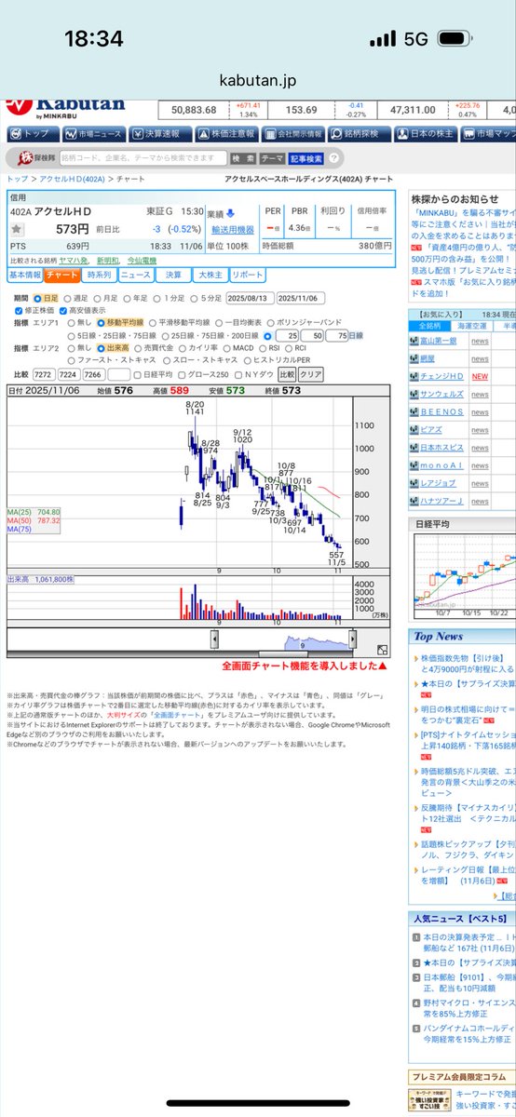The height and width of the screenshot is (1117, 516).
Task: Select the 月足 period radio button
Action: click(x=96, y=297)
